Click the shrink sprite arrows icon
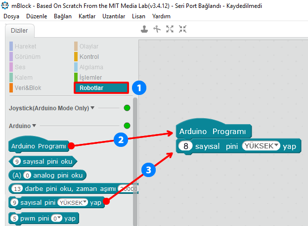 tap(182, 29)
